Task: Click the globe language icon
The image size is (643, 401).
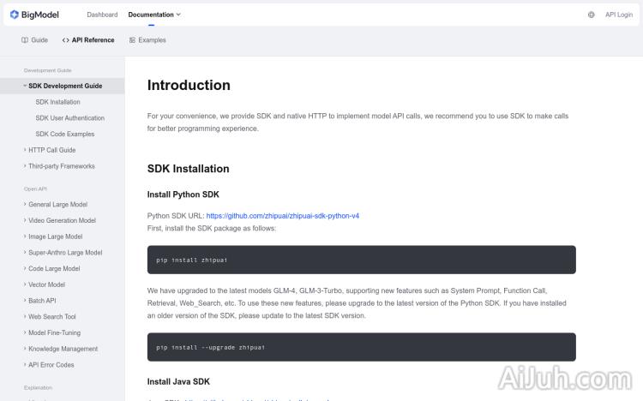Action: point(592,15)
